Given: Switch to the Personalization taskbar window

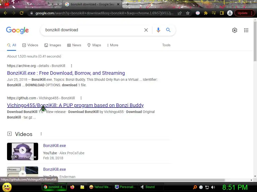Looking at the screenshot, I should coord(125,187).
